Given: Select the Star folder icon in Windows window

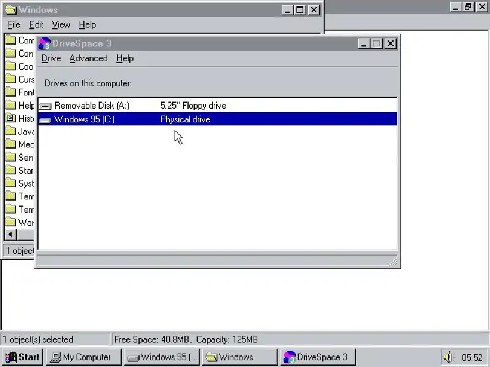Looking at the screenshot, I should 10,171.
